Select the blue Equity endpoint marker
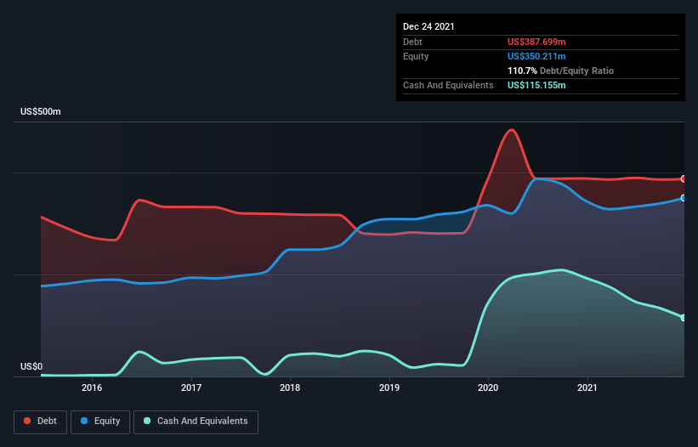This screenshot has height=447, width=698. coord(684,198)
